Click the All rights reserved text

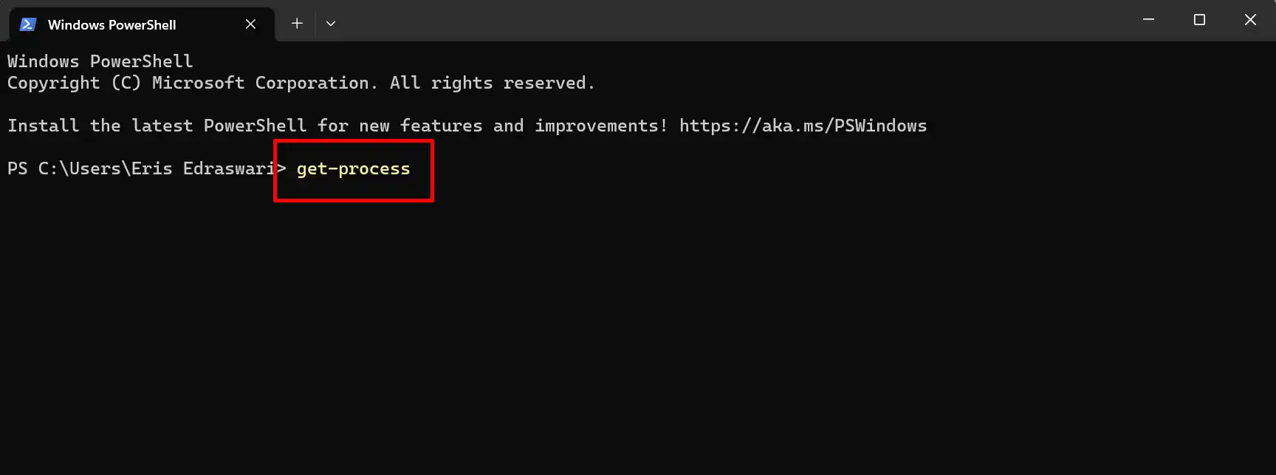pyautogui.click(x=492, y=83)
